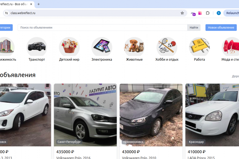Focus the Поиск по объявлениям search field
The height and width of the screenshot is (159, 239).
tap(103, 27)
